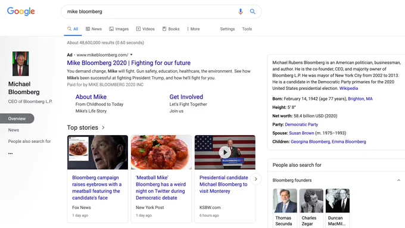Viewport: 405px width, 228px height.
Task: Open the Emma Bloomberg link
Action: pyautogui.click(x=348, y=142)
